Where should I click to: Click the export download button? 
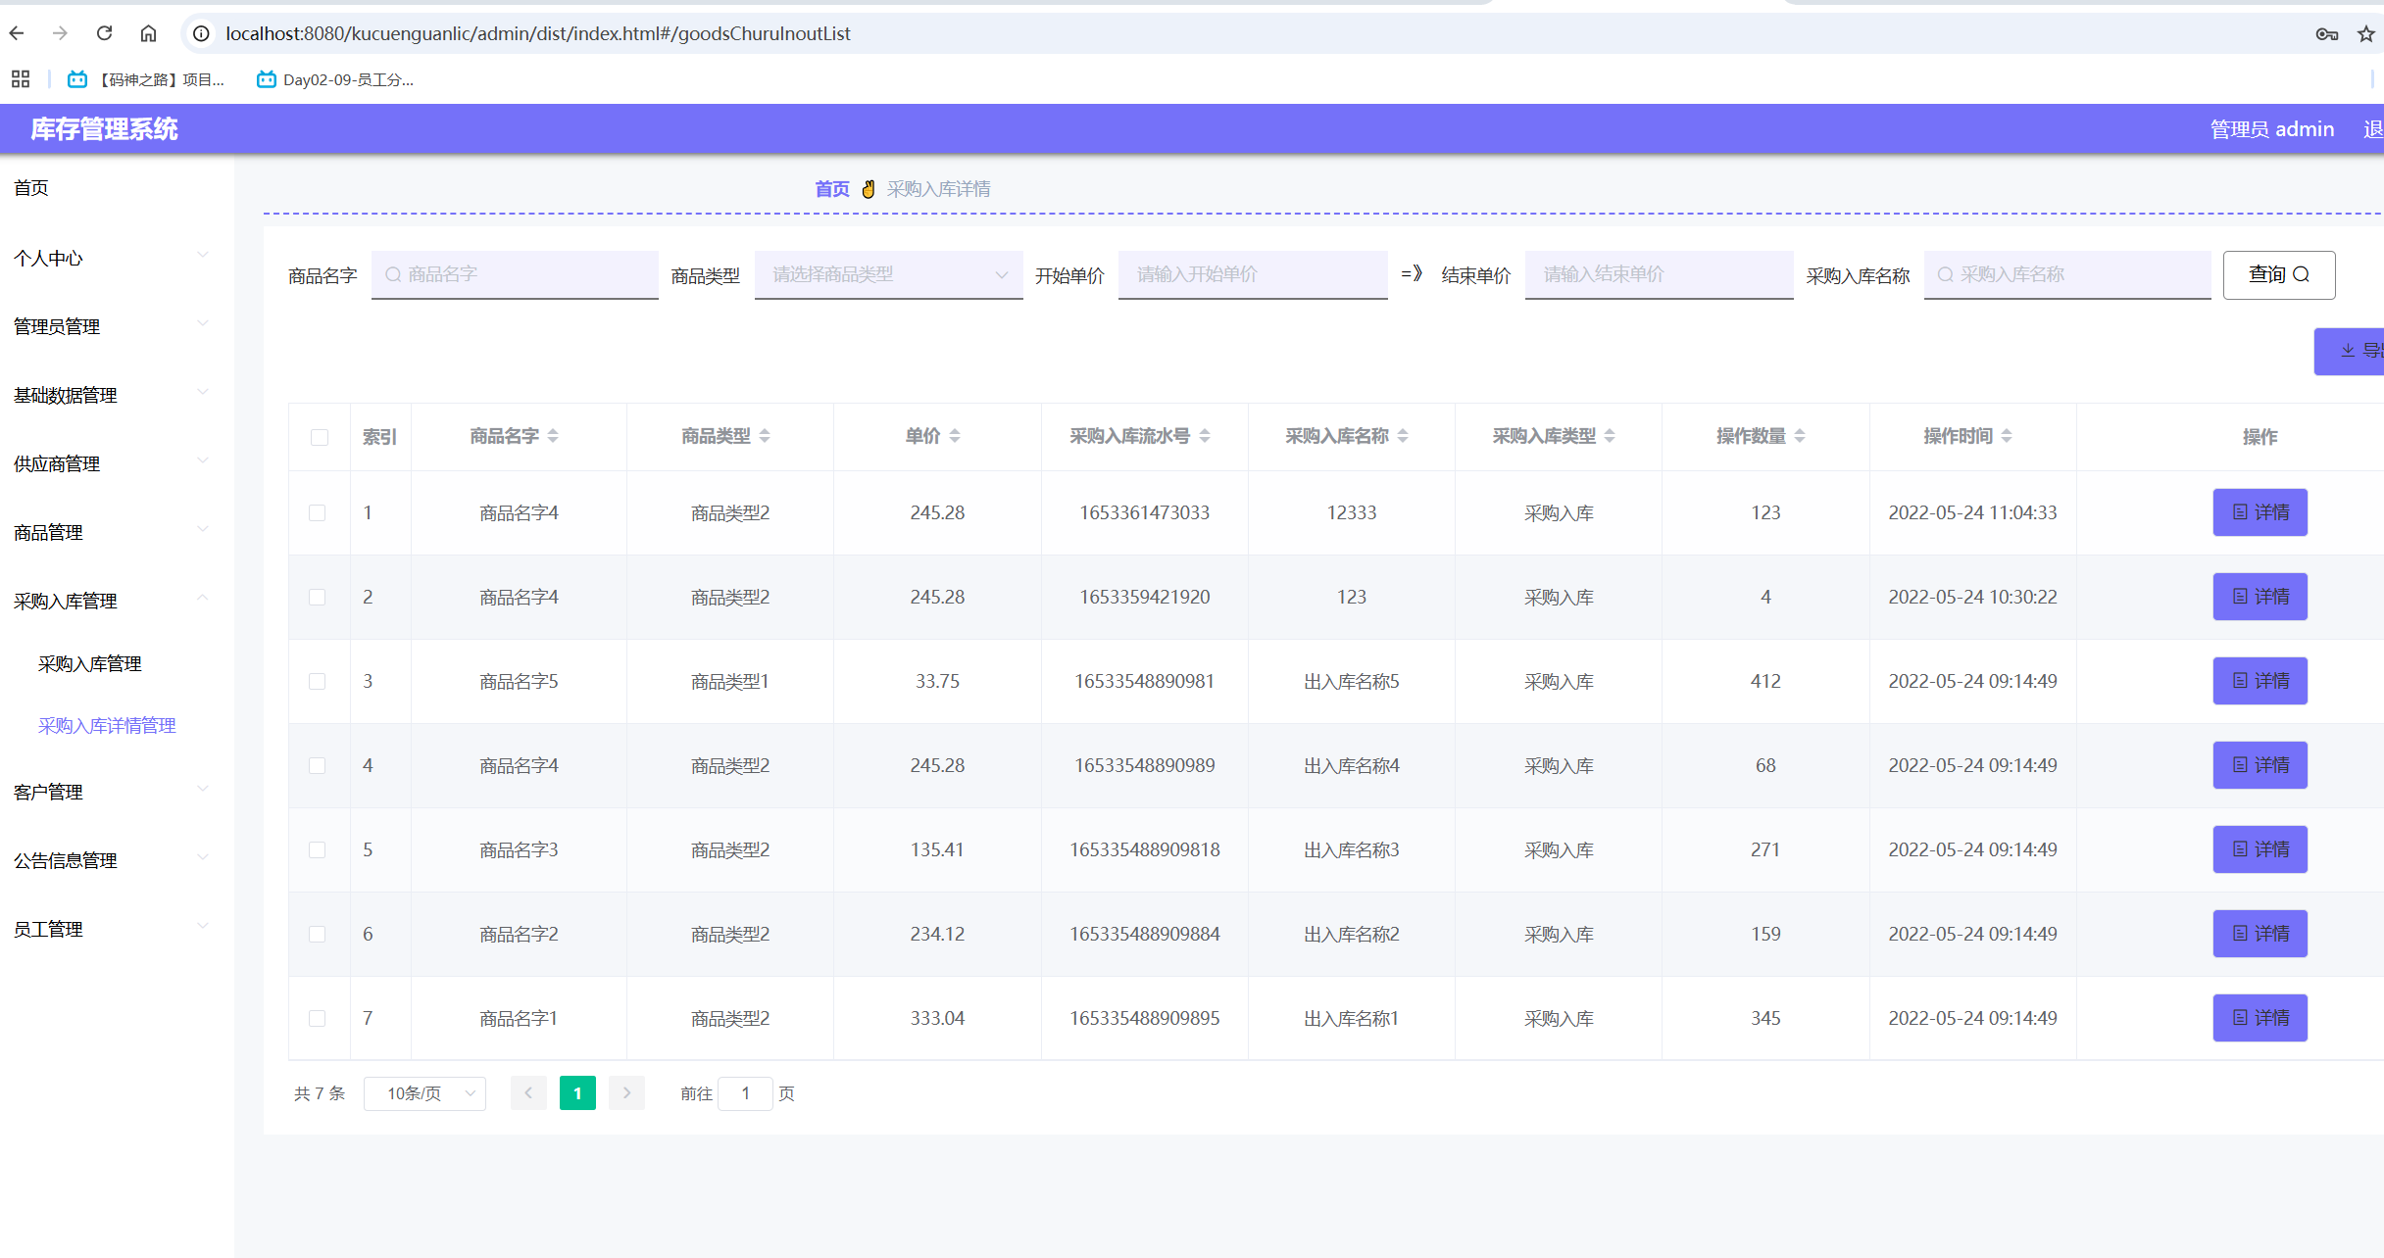2350,351
